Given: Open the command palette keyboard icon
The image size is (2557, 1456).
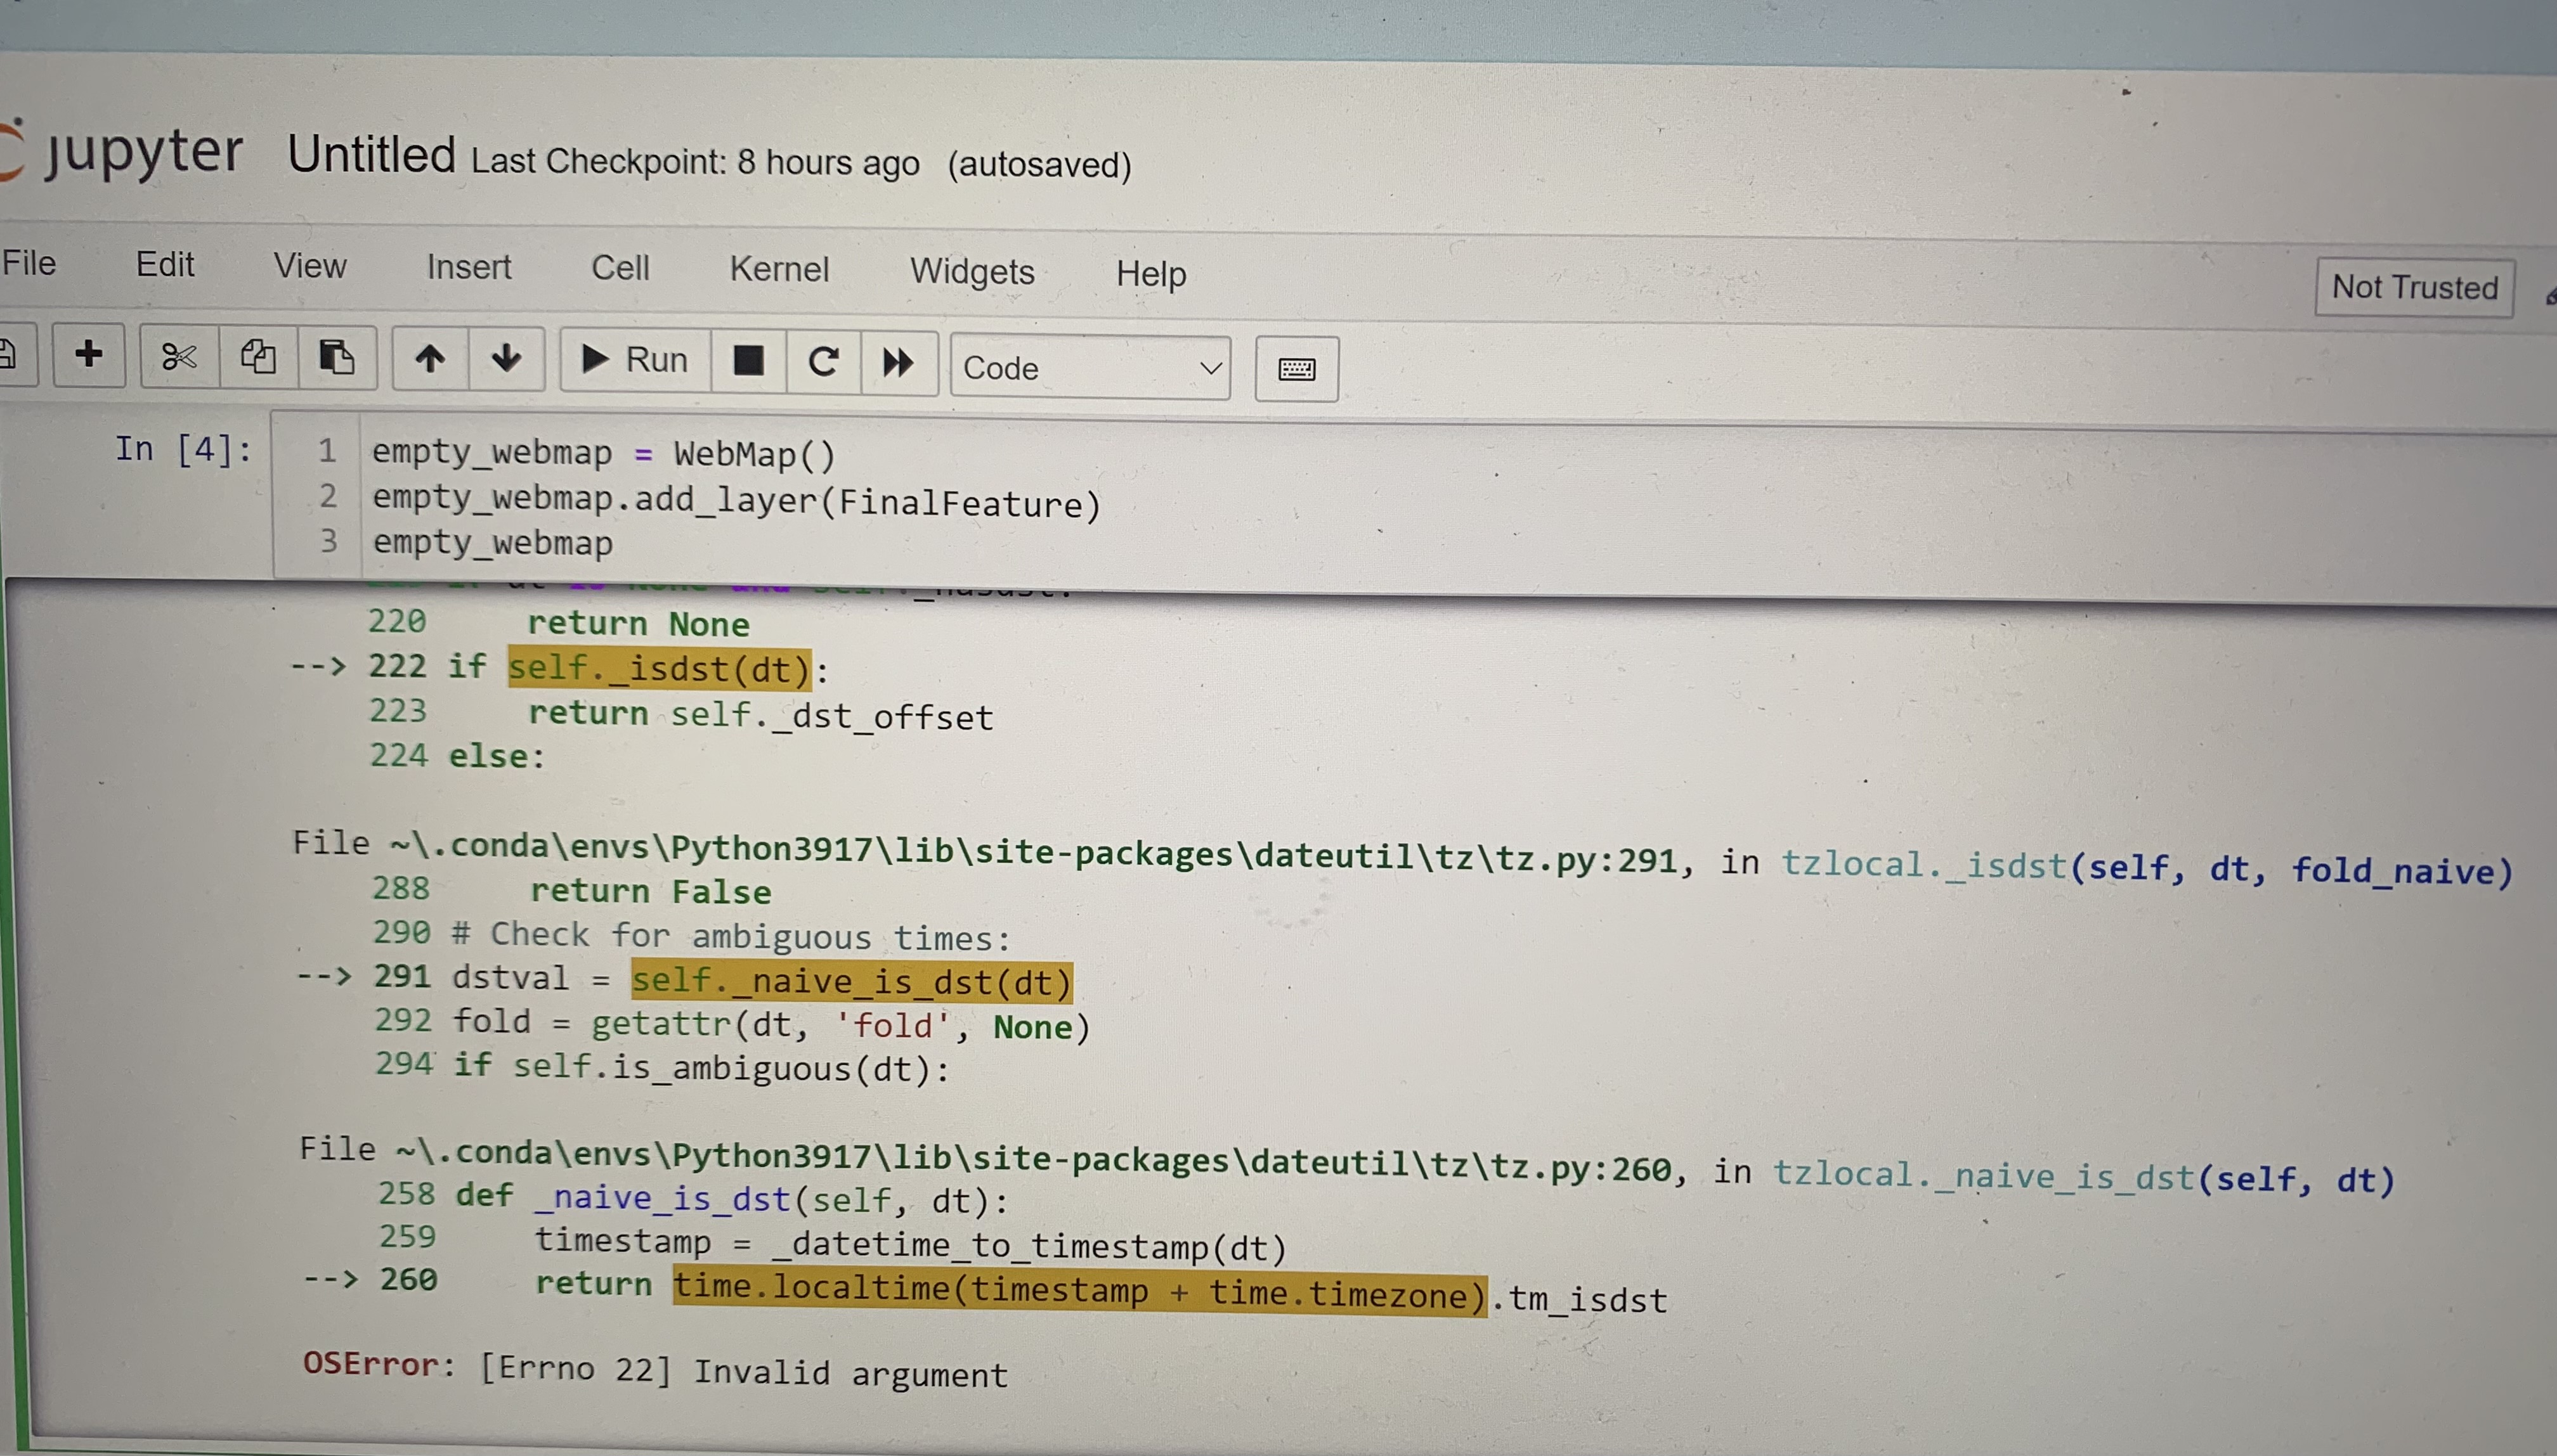Looking at the screenshot, I should pyautogui.click(x=1296, y=370).
